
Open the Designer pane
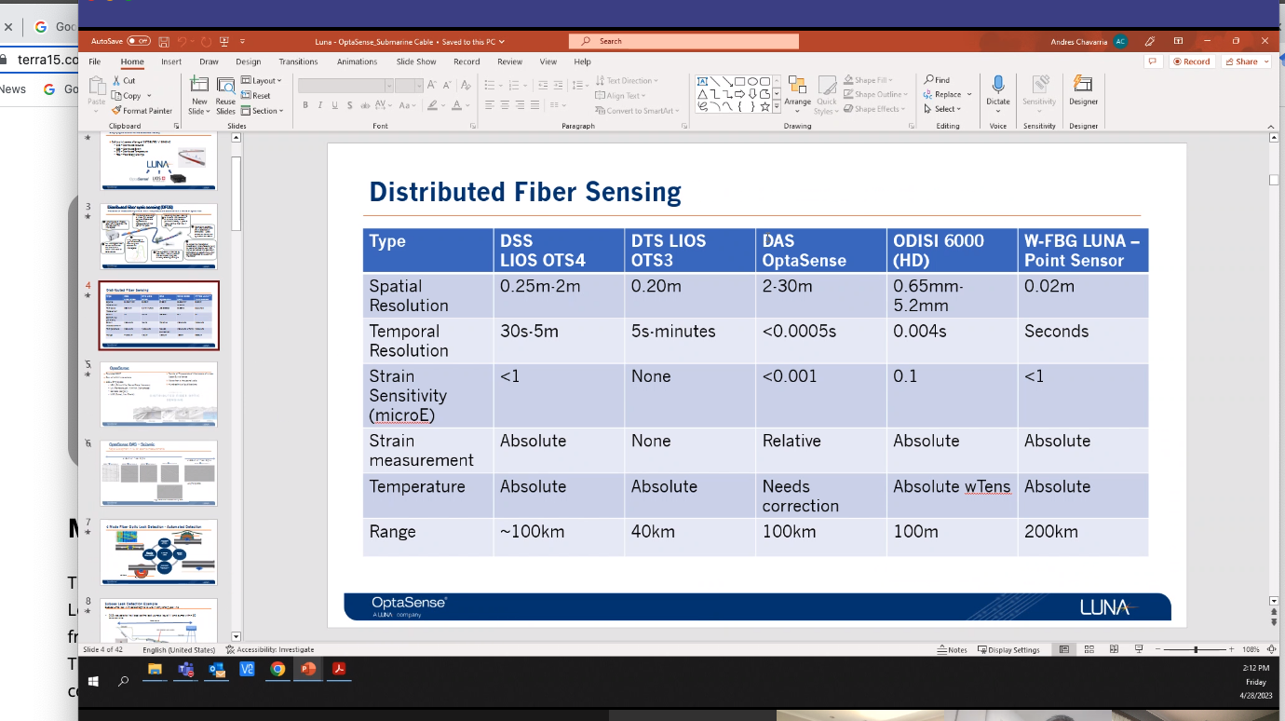1083,91
